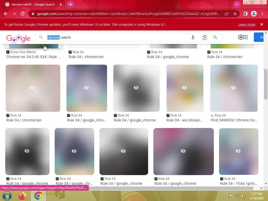Close the Google Search tab
Image resolution: width=268 pixels, height=201 pixels.
(x=61, y=4)
